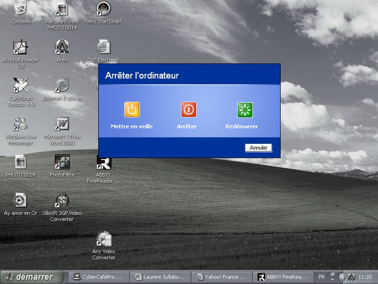378x284 pixels.
Task: Click the Mettre en veille standby icon
Action: (132, 110)
